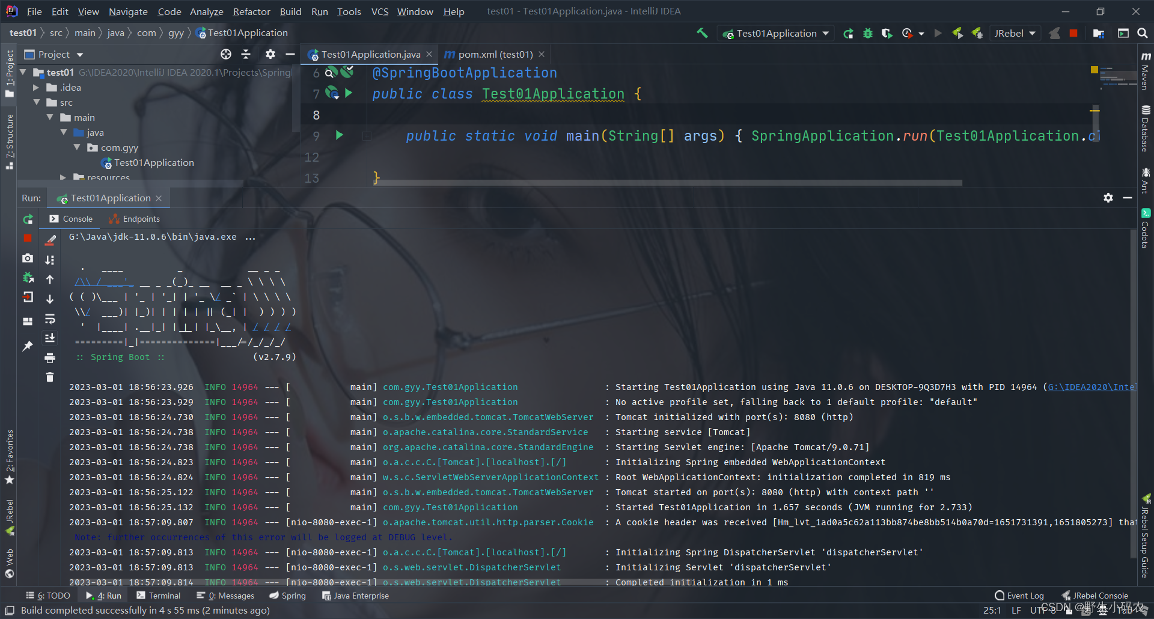
Task: Toggle the Ant tool window
Action: (x=1145, y=180)
